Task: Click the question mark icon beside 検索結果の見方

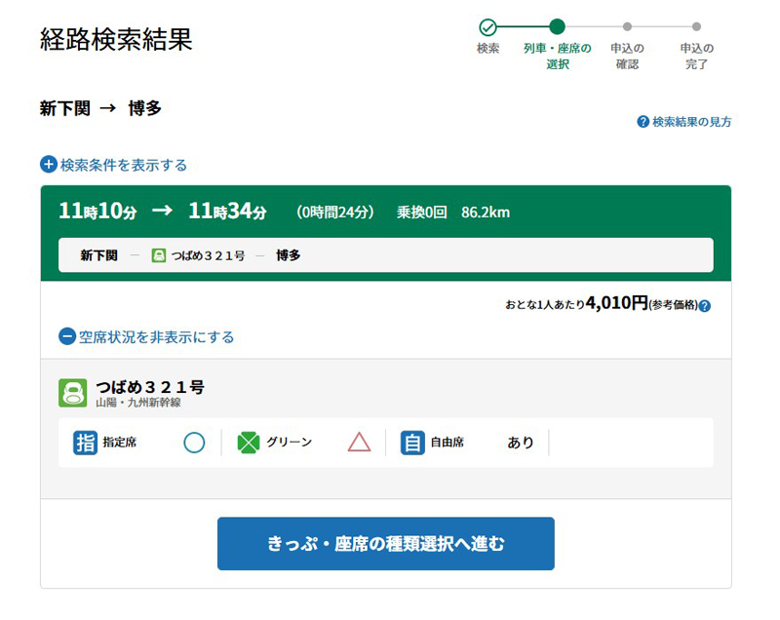Action: (643, 122)
